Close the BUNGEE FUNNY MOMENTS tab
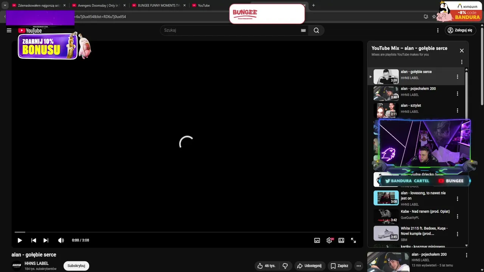The image size is (484, 272). point(185,5)
